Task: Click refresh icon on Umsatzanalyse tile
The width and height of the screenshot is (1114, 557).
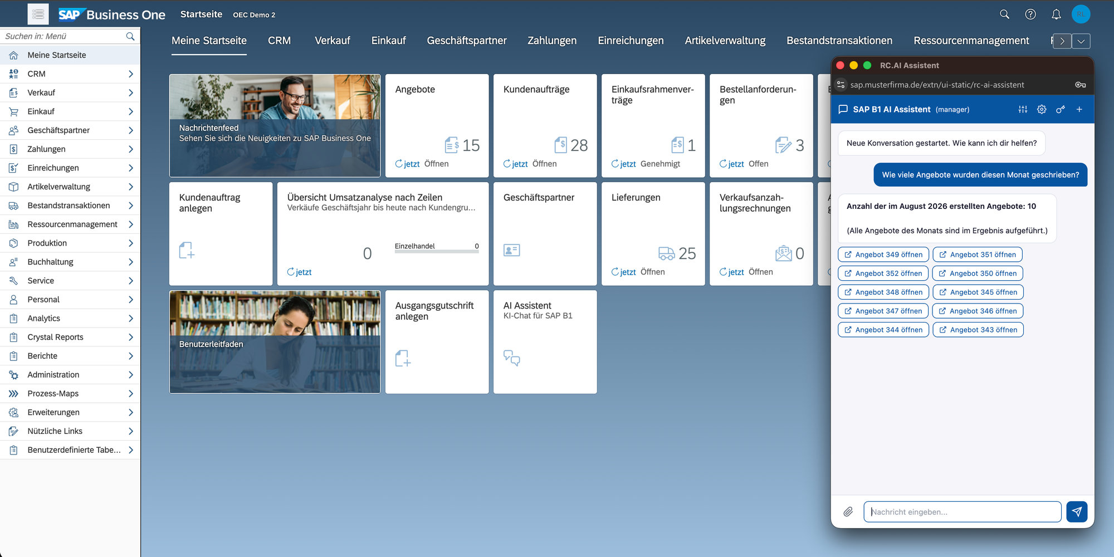Action: pos(291,272)
